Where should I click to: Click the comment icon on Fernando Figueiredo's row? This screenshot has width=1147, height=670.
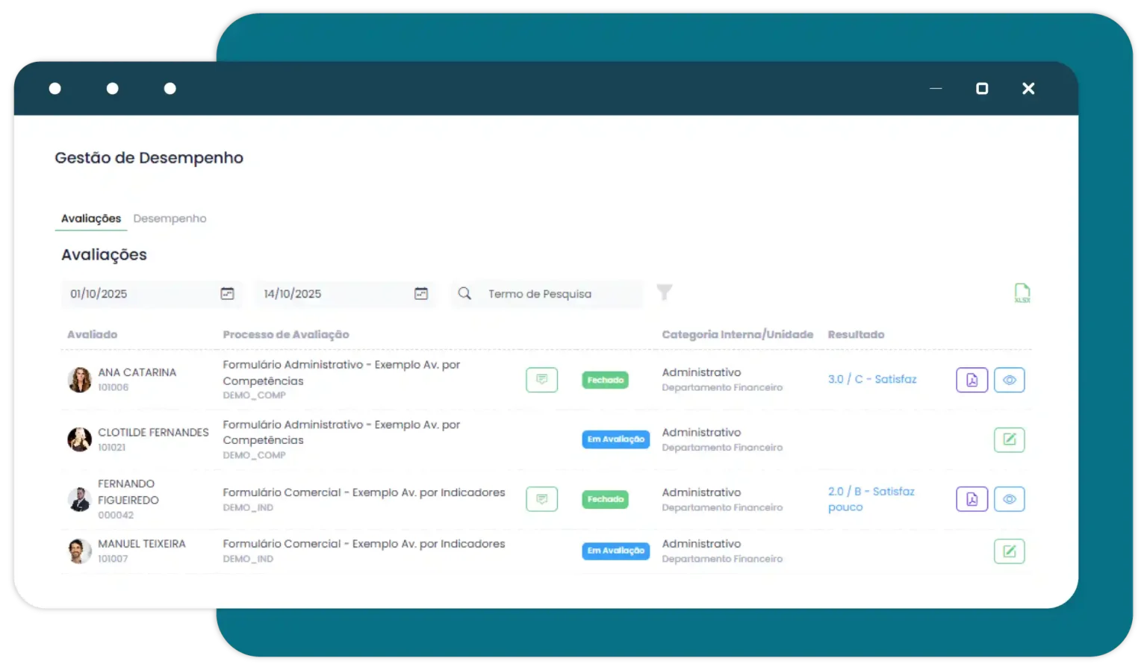pyautogui.click(x=541, y=499)
